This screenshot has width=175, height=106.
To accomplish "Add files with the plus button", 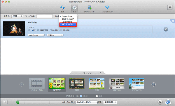I will pos(5,102).
